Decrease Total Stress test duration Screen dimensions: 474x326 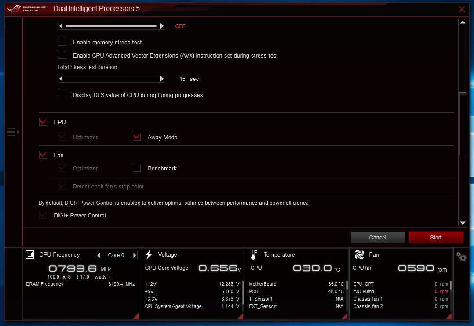point(61,79)
